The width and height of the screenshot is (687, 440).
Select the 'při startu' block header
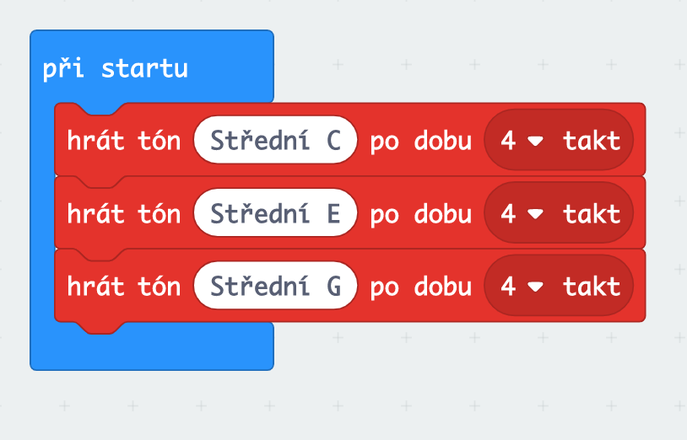pos(116,69)
